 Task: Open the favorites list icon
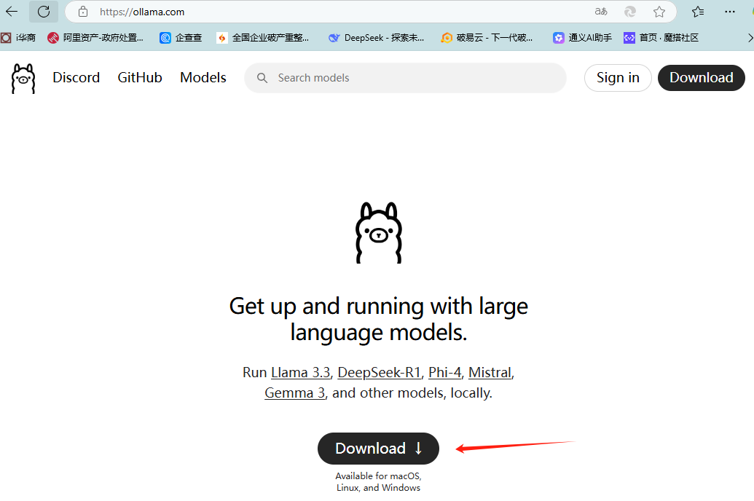tap(698, 12)
